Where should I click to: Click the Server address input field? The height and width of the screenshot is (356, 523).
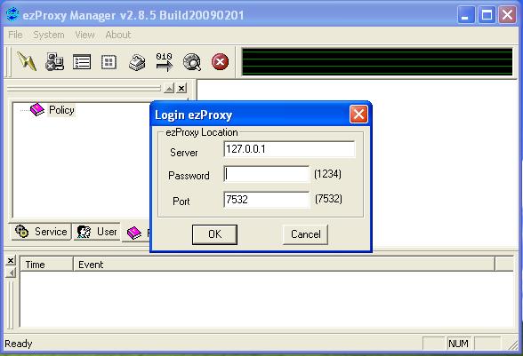(x=289, y=149)
